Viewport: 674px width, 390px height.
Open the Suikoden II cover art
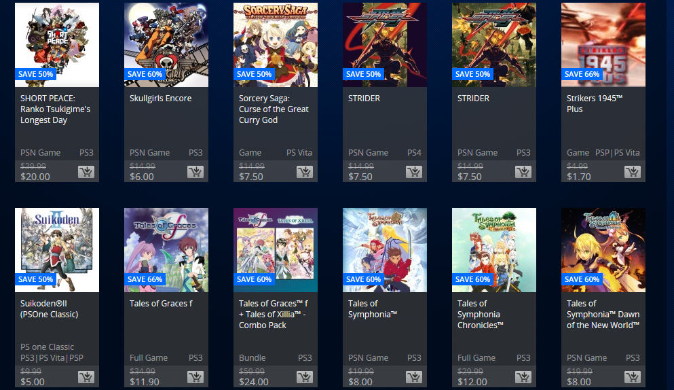(57, 250)
